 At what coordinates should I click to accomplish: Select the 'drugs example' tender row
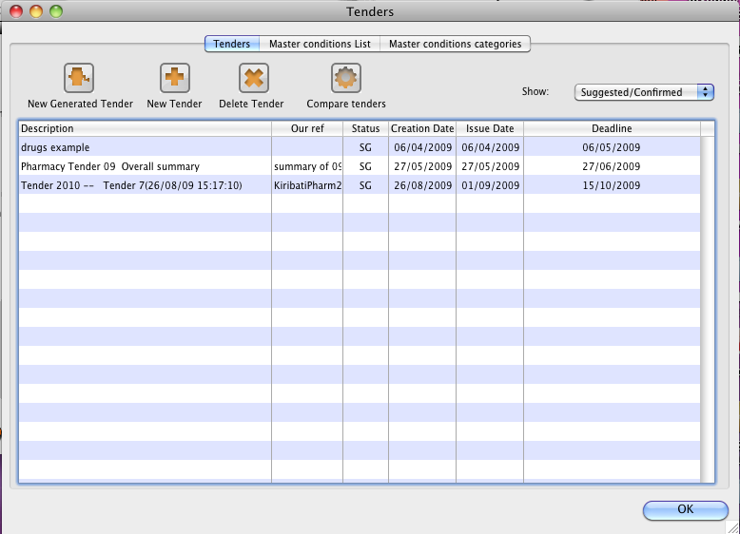pos(360,147)
